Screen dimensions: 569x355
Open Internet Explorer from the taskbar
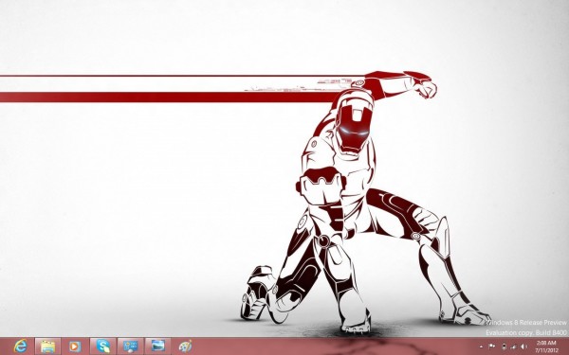20,346
